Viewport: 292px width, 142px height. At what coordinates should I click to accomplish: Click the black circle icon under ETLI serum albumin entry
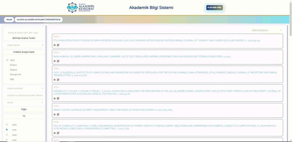tap(55, 45)
